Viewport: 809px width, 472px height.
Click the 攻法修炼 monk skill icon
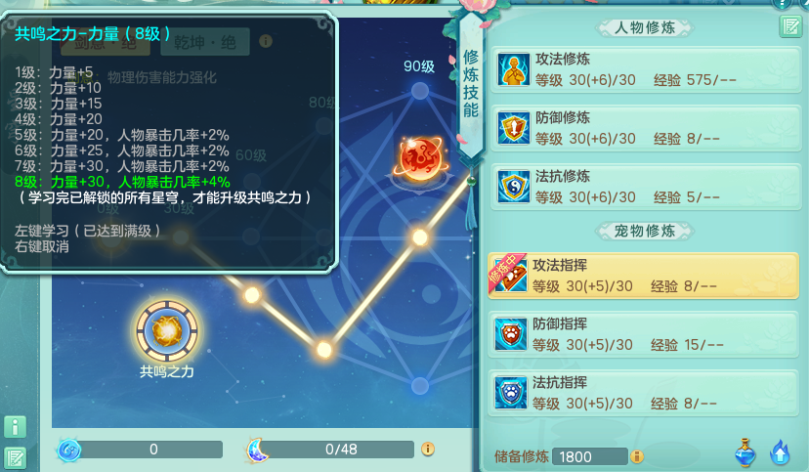click(x=513, y=69)
